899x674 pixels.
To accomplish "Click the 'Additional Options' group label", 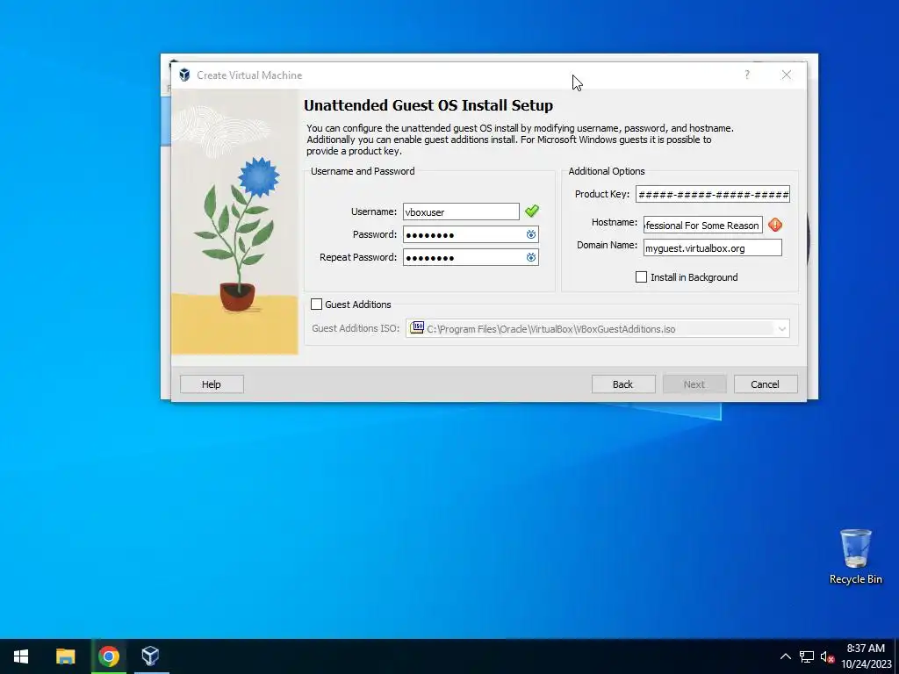I will 607,171.
